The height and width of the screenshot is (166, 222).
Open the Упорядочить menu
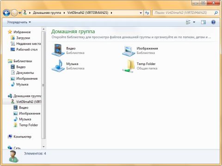[19, 22]
